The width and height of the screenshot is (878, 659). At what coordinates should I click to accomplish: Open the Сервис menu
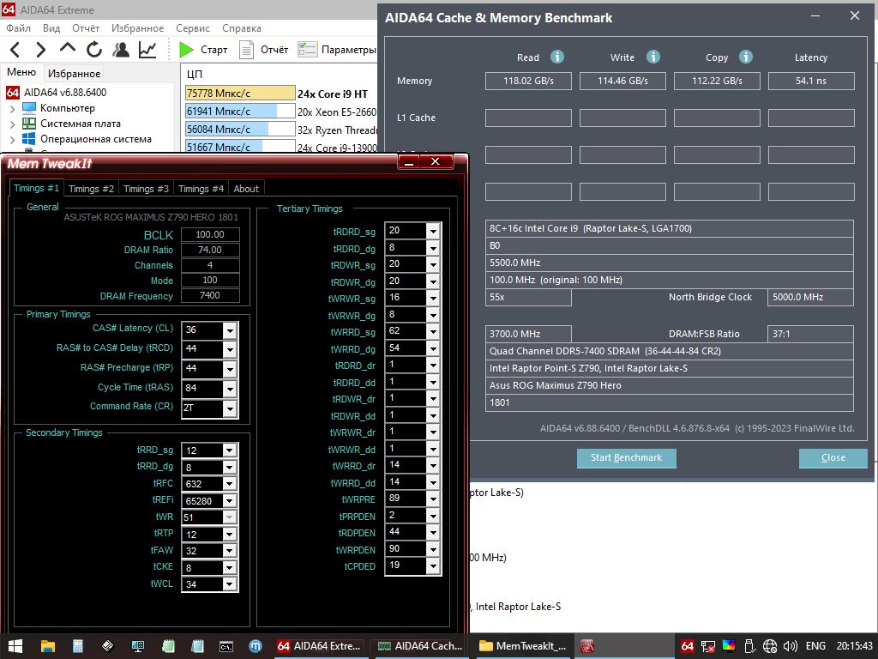193,28
